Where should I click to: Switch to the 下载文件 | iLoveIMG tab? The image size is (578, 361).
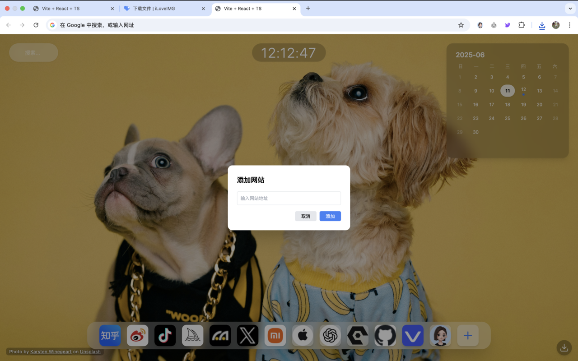164,9
